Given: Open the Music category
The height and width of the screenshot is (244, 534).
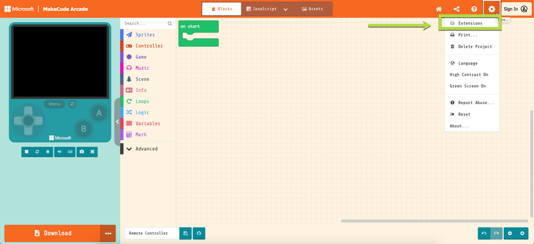Looking at the screenshot, I should pos(148,68).
